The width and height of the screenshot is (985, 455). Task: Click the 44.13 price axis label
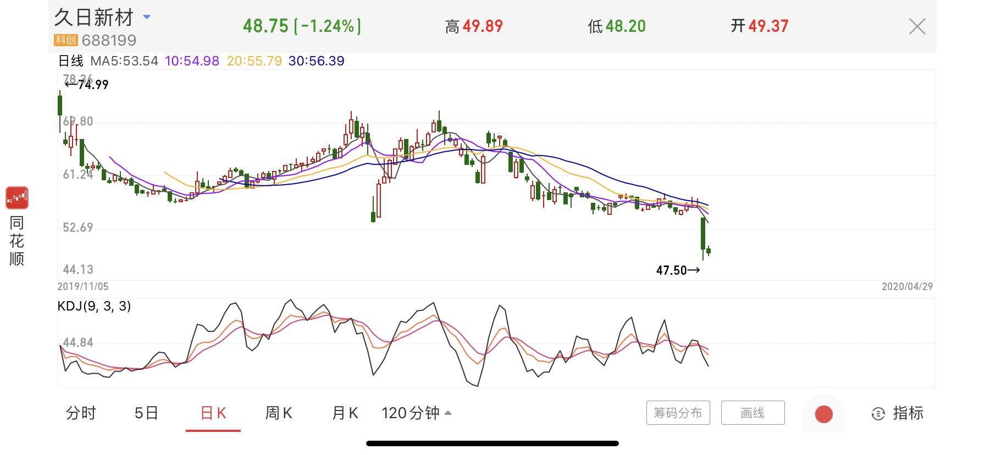tap(78, 269)
